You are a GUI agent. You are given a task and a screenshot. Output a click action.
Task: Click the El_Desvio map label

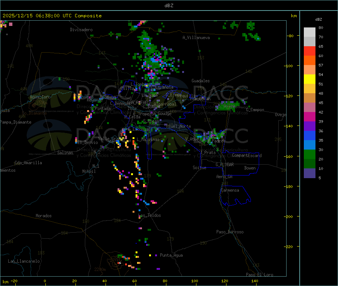pyautogui.click(x=88, y=142)
